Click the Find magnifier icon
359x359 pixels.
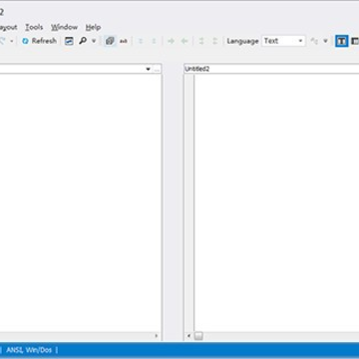[x=83, y=41]
